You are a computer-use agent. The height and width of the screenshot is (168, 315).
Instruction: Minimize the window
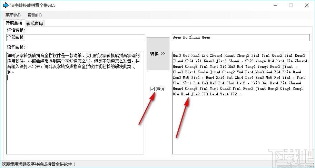275,6
